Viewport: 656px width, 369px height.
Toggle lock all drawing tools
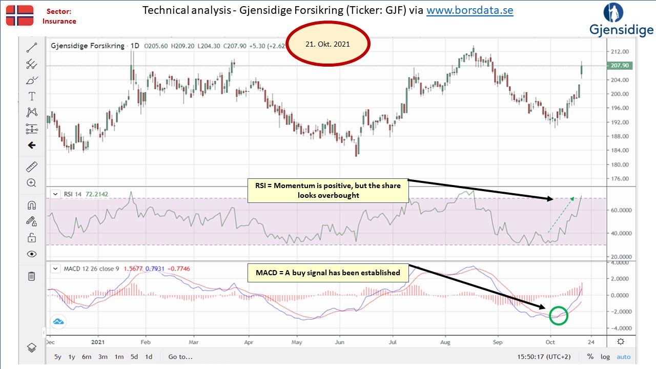32,237
